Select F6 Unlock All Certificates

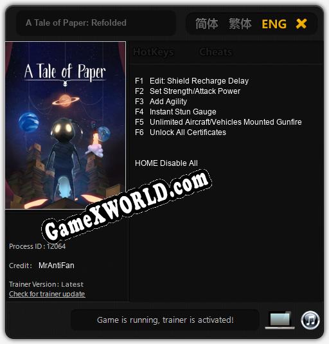[181, 132]
